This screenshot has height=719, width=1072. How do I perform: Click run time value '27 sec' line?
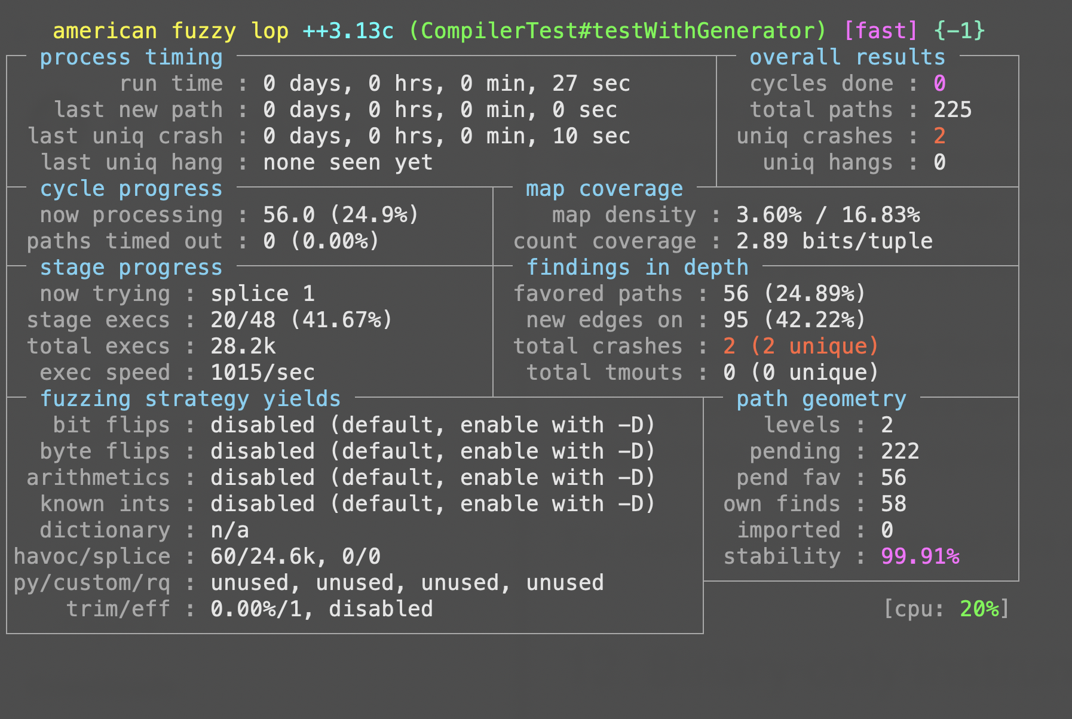coord(446,84)
